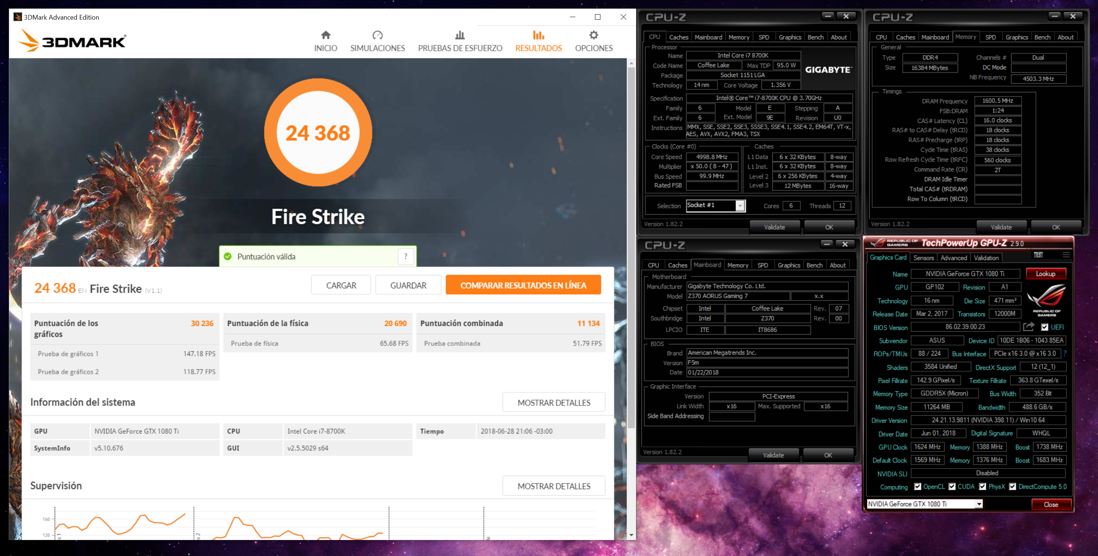Click the CARGAR button

point(341,285)
